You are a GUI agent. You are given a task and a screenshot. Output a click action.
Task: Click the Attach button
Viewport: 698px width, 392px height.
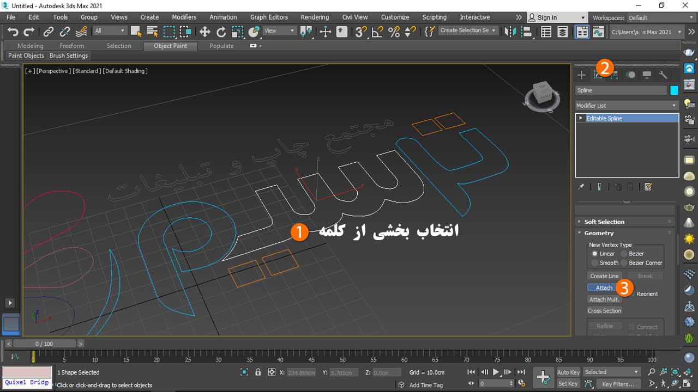point(604,287)
